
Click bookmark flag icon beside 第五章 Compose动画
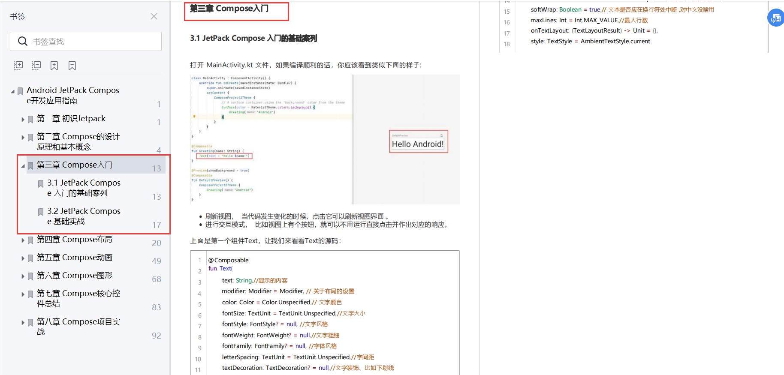click(x=30, y=258)
